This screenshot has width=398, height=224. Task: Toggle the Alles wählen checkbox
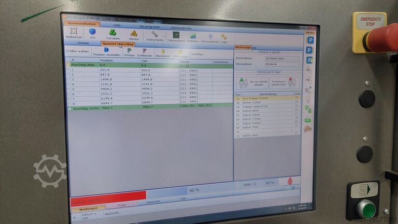[x=67, y=51]
